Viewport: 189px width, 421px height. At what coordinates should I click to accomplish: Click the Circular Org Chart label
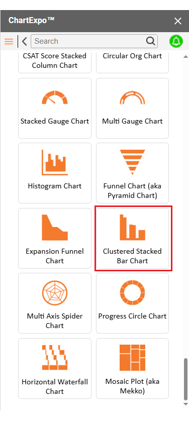[132, 56]
